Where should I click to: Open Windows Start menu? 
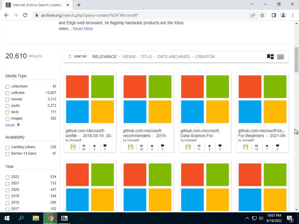[x=7, y=218]
